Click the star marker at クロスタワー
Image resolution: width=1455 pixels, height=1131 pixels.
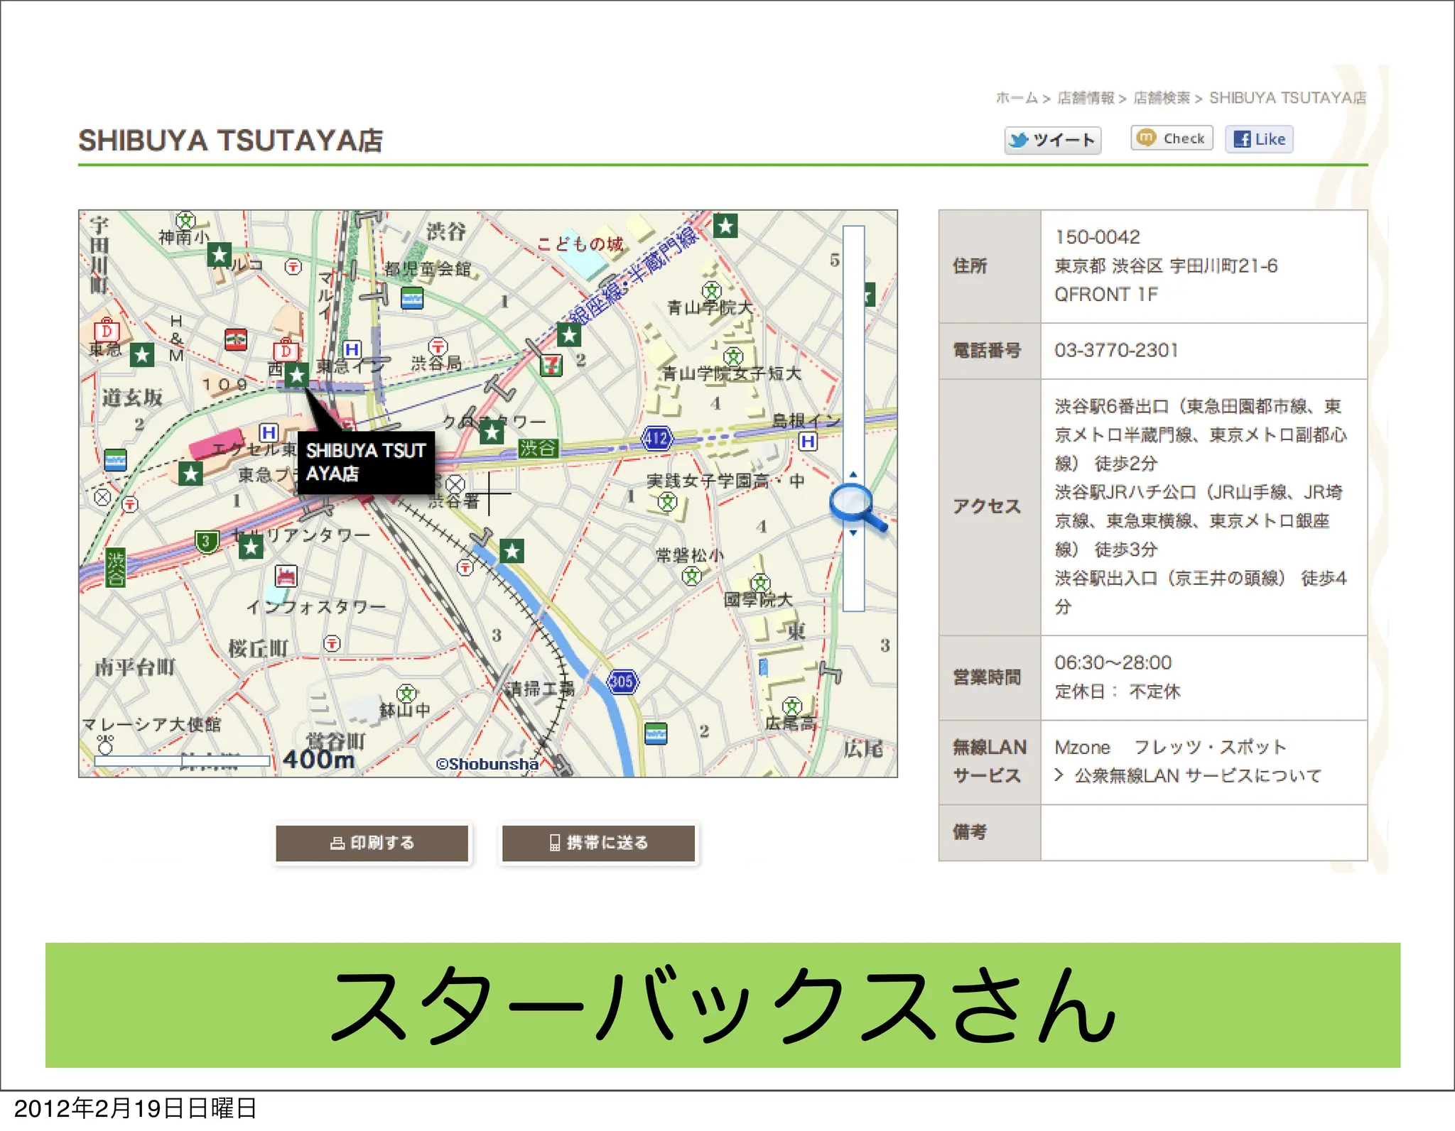click(492, 432)
